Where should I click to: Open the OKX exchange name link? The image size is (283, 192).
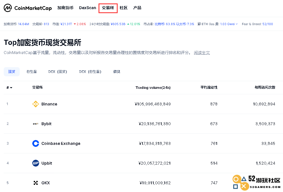tap(45, 183)
